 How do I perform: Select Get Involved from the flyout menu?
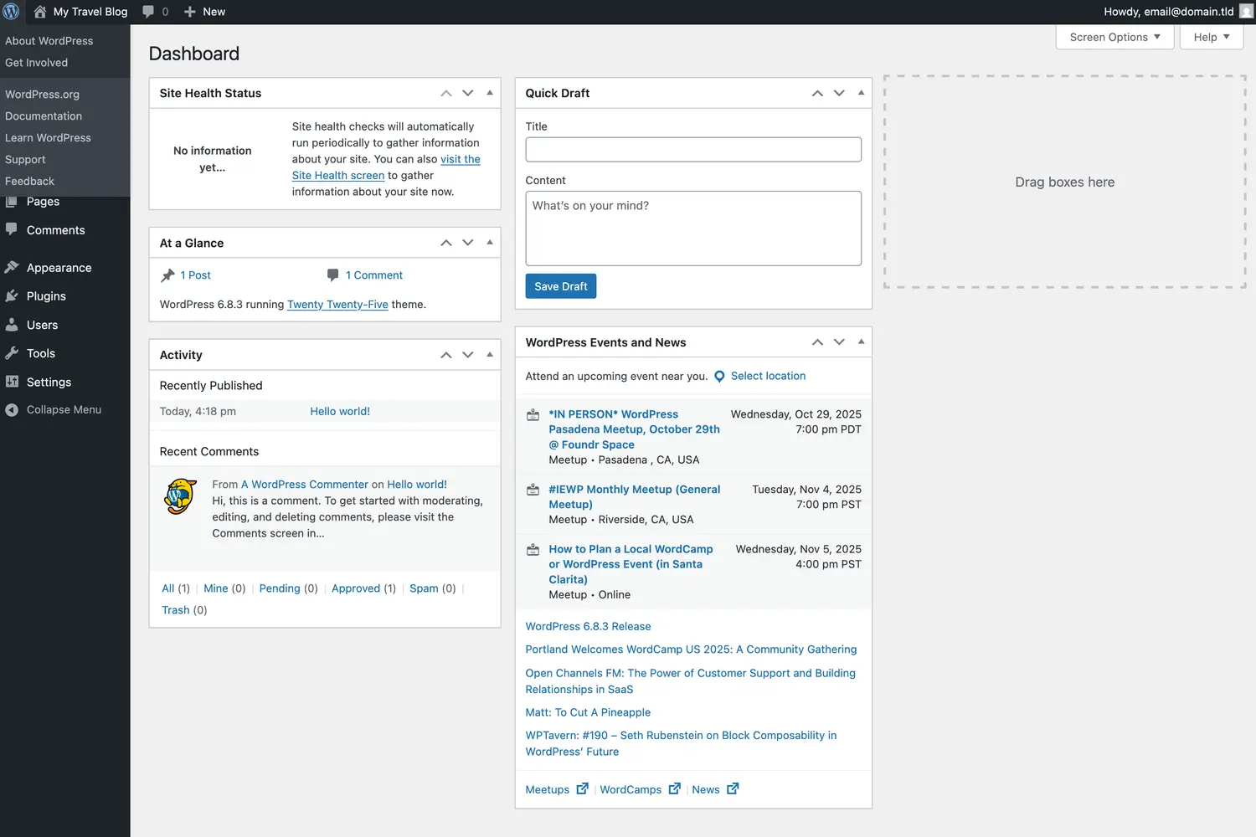pyautogui.click(x=37, y=63)
